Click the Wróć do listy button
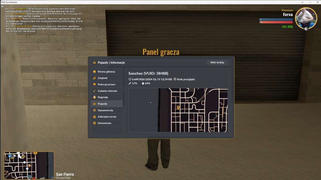 tap(217, 62)
